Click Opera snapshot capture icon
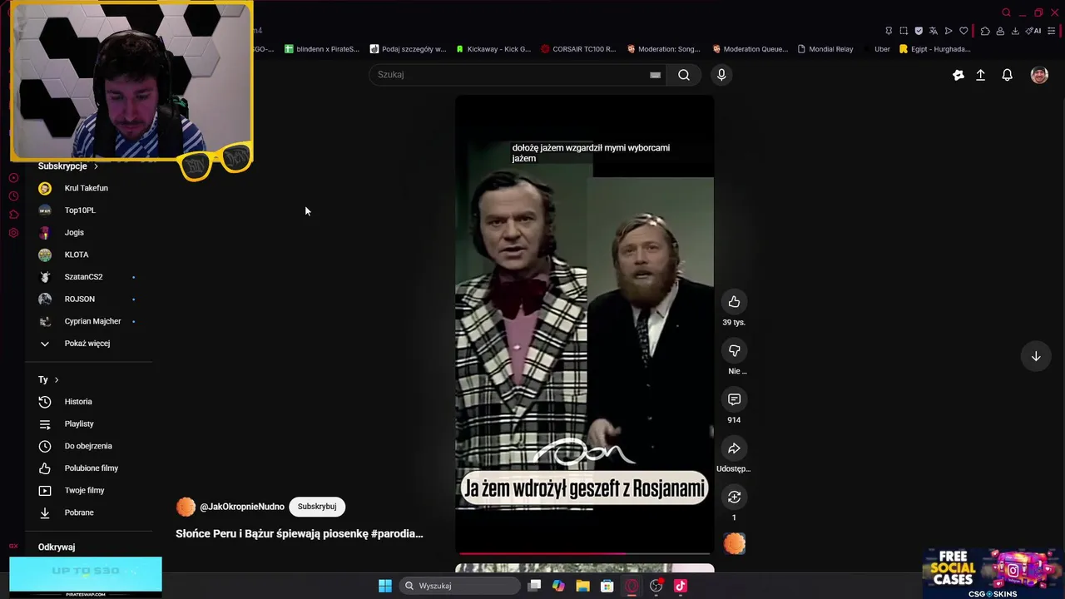 [x=904, y=31]
